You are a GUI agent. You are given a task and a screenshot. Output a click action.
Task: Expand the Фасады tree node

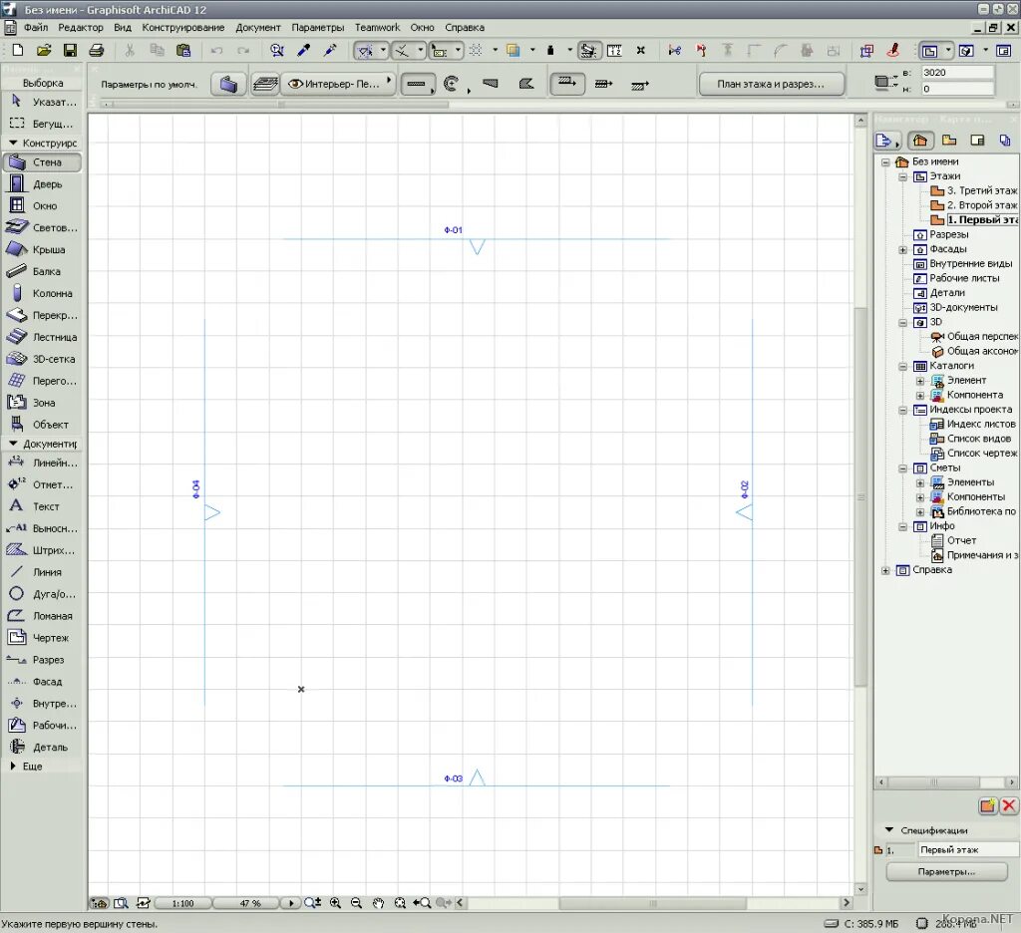click(902, 249)
